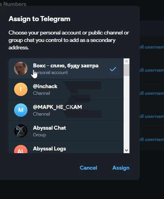Click the Abyssal Chat group avatar

(x=21, y=131)
